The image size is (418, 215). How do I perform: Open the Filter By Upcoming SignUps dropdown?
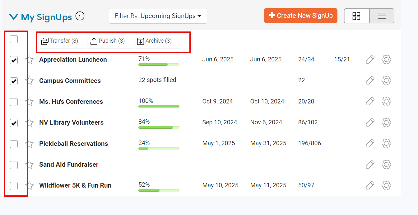click(158, 16)
